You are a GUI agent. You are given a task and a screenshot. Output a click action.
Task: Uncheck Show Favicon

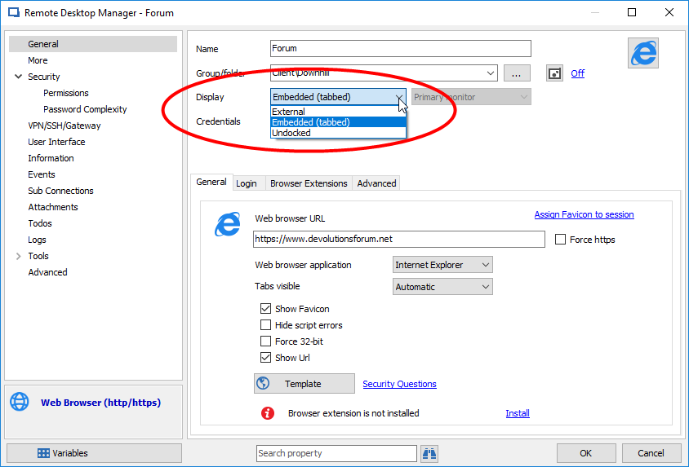(265, 309)
